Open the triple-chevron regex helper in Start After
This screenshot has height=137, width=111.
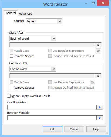[x=98, y=51]
